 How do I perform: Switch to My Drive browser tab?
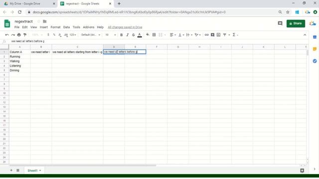coord(30,3)
